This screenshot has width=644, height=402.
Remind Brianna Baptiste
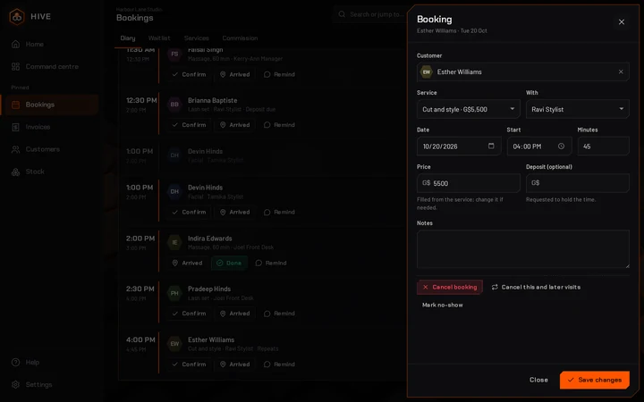tap(279, 125)
